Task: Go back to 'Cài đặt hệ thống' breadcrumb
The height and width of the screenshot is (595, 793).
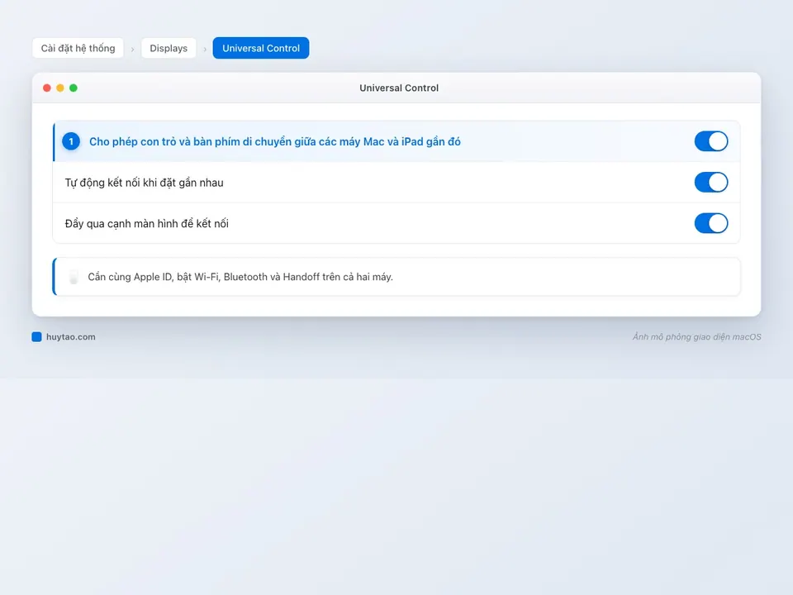Action: pyautogui.click(x=78, y=48)
